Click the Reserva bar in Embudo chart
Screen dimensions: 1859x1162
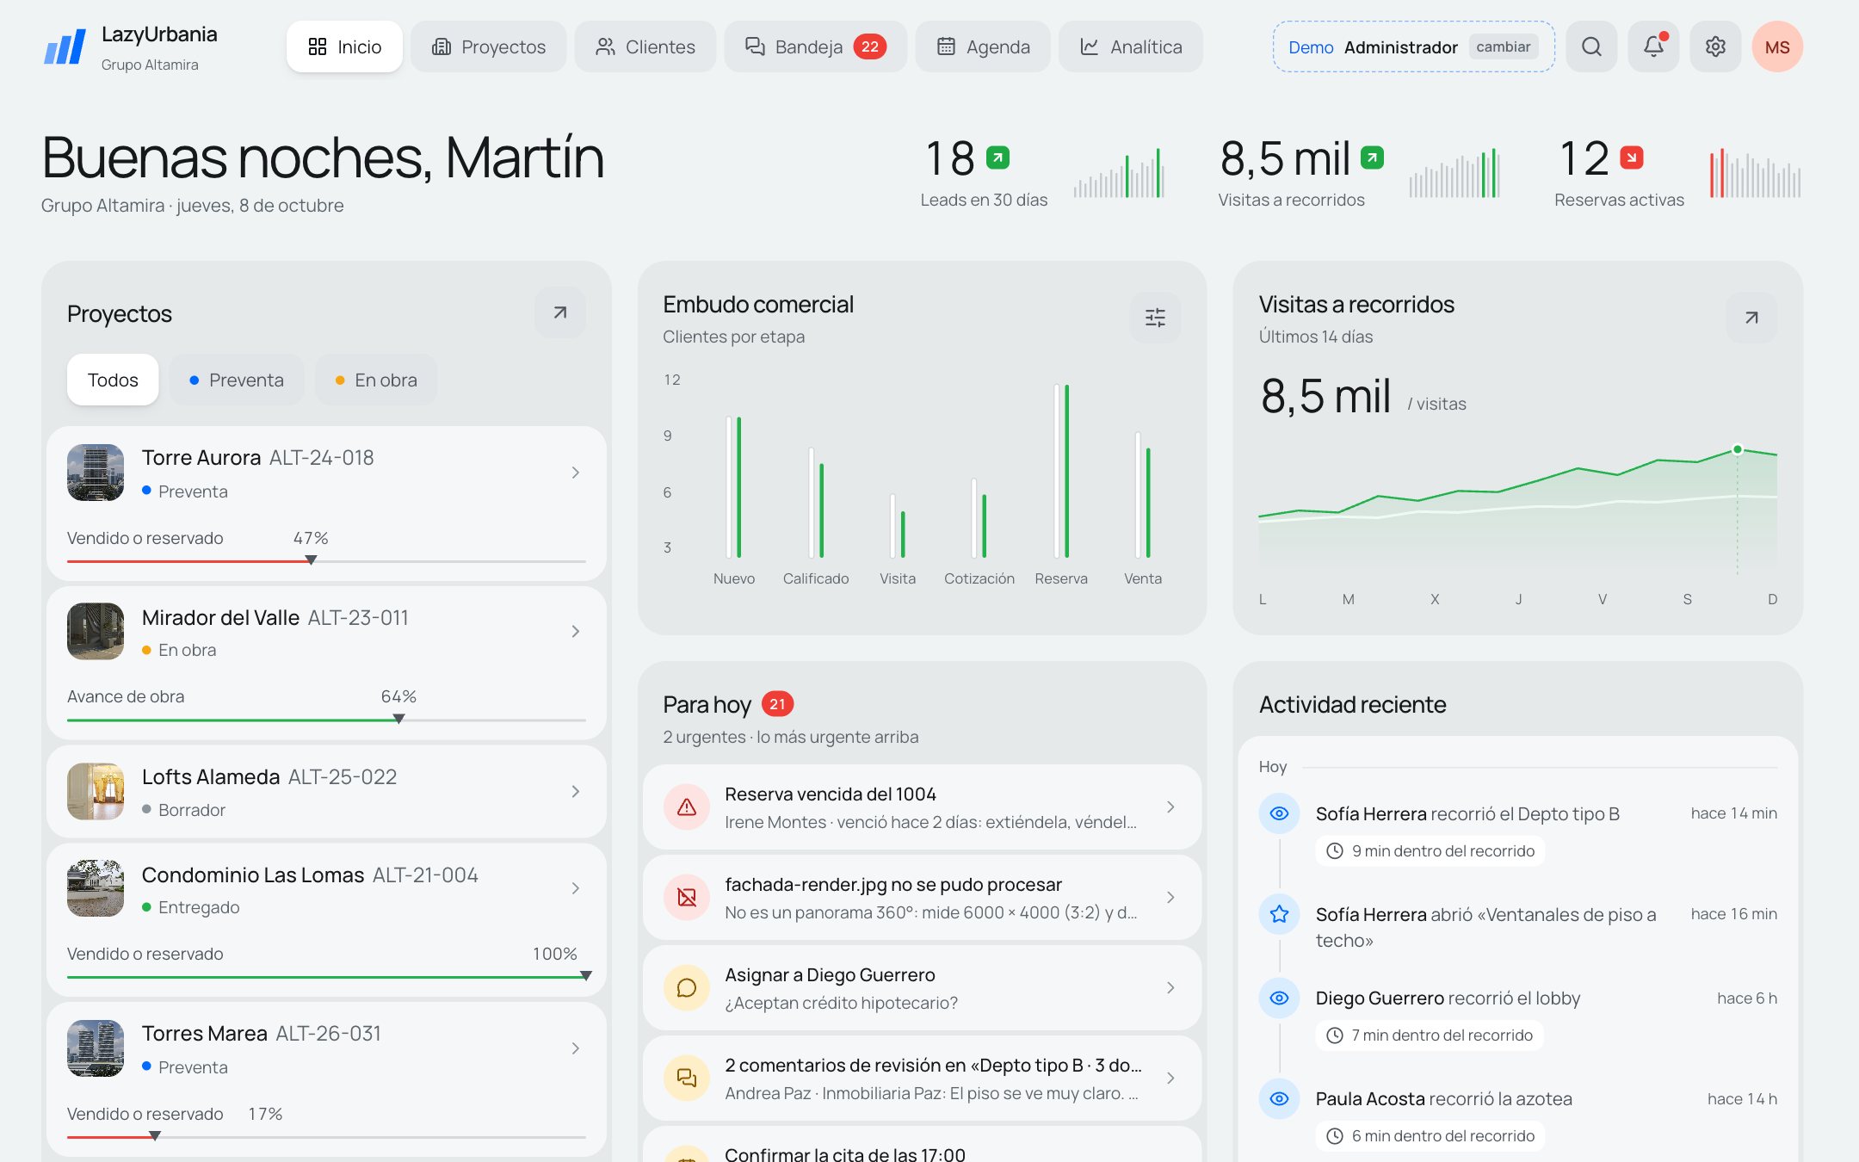(x=1061, y=471)
